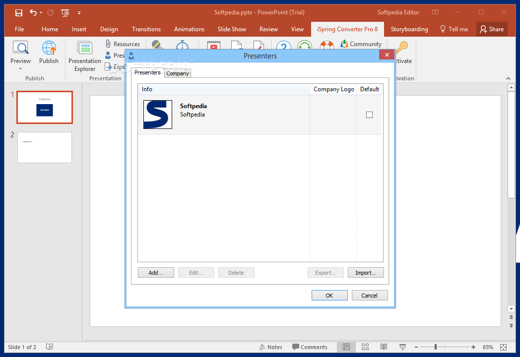
Task: Switch to Slide Sorter view icon
Action: click(x=365, y=347)
